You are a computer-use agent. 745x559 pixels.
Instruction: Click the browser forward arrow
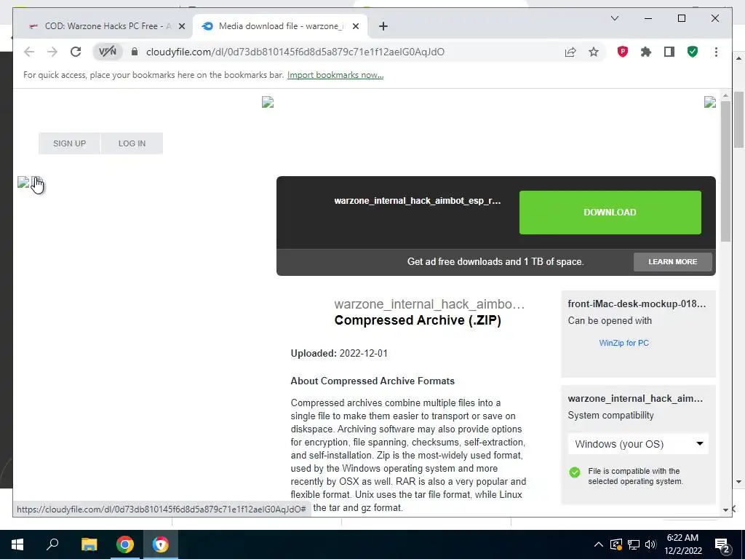coord(52,52)
